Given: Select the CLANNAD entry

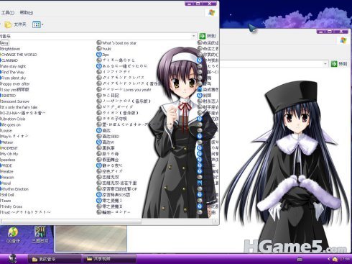Looking at the screenshot, I should [9, 60].
